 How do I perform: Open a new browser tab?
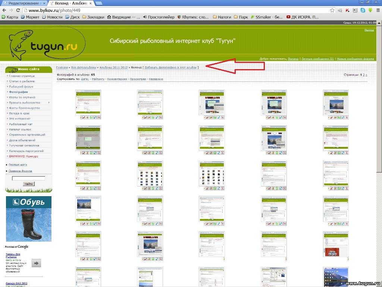[x=98, y=3]
